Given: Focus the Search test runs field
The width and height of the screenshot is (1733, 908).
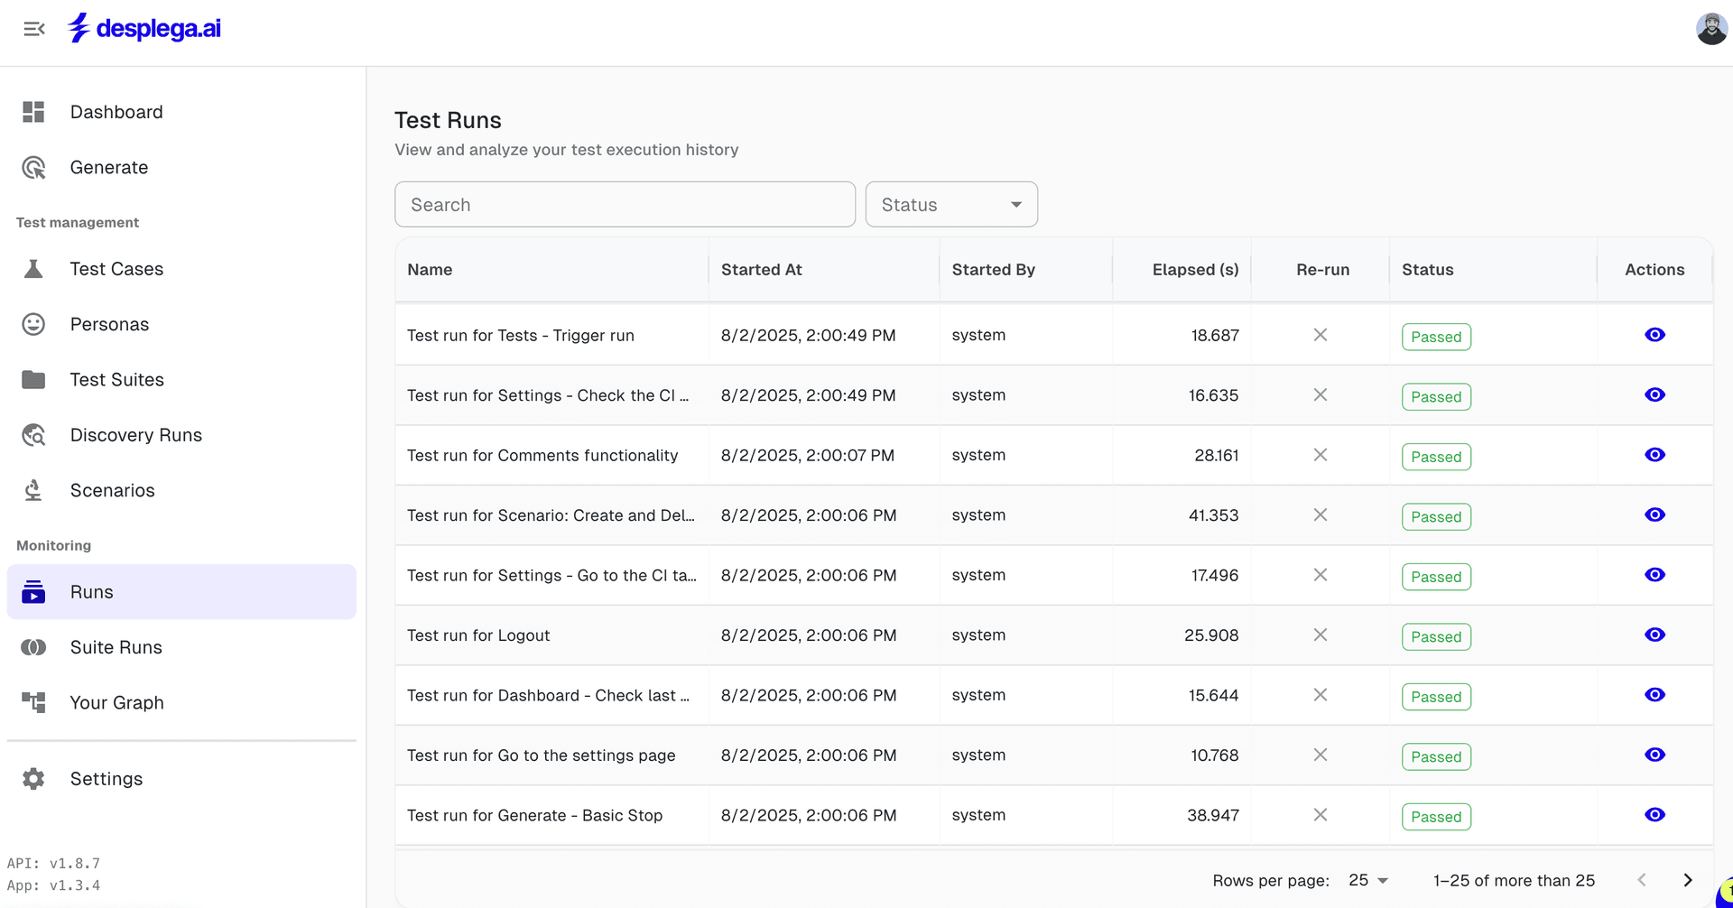Looking at the screenshot, I should 625,205.
